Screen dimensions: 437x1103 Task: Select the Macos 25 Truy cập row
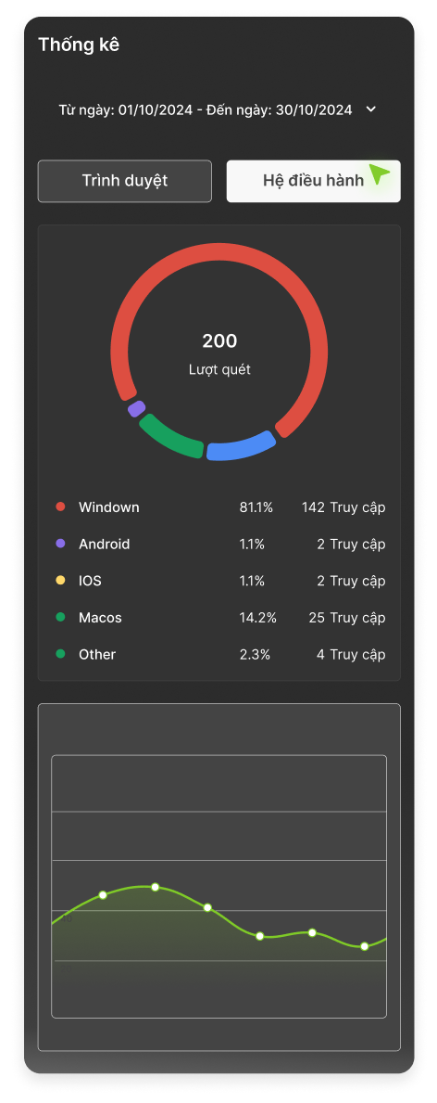(220, 618)
